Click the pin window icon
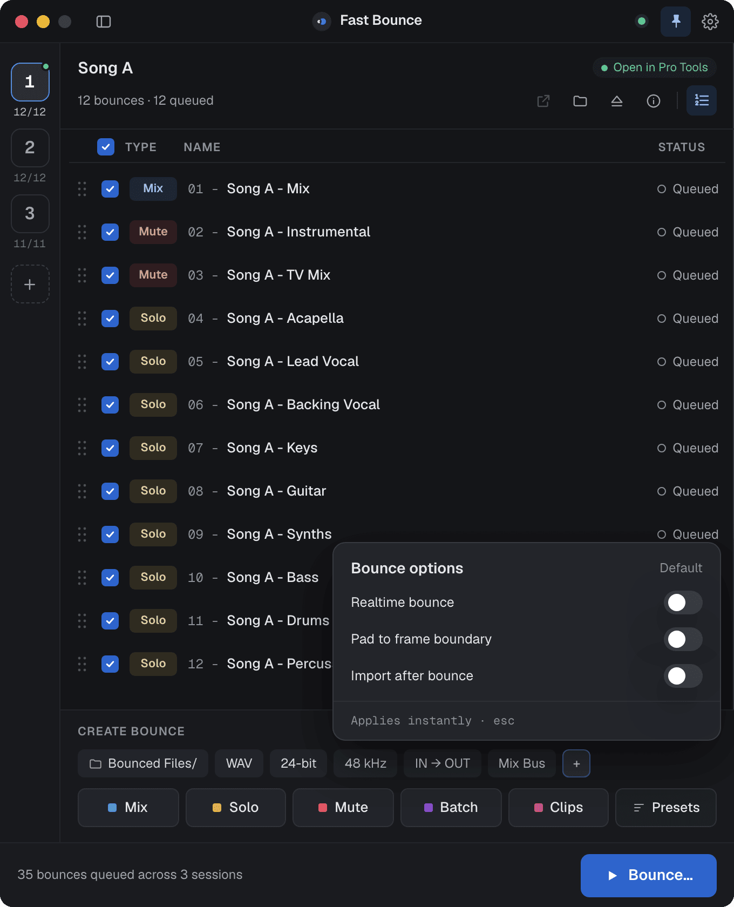This screenshot has width=734, height=907. [x=676, y=22]
